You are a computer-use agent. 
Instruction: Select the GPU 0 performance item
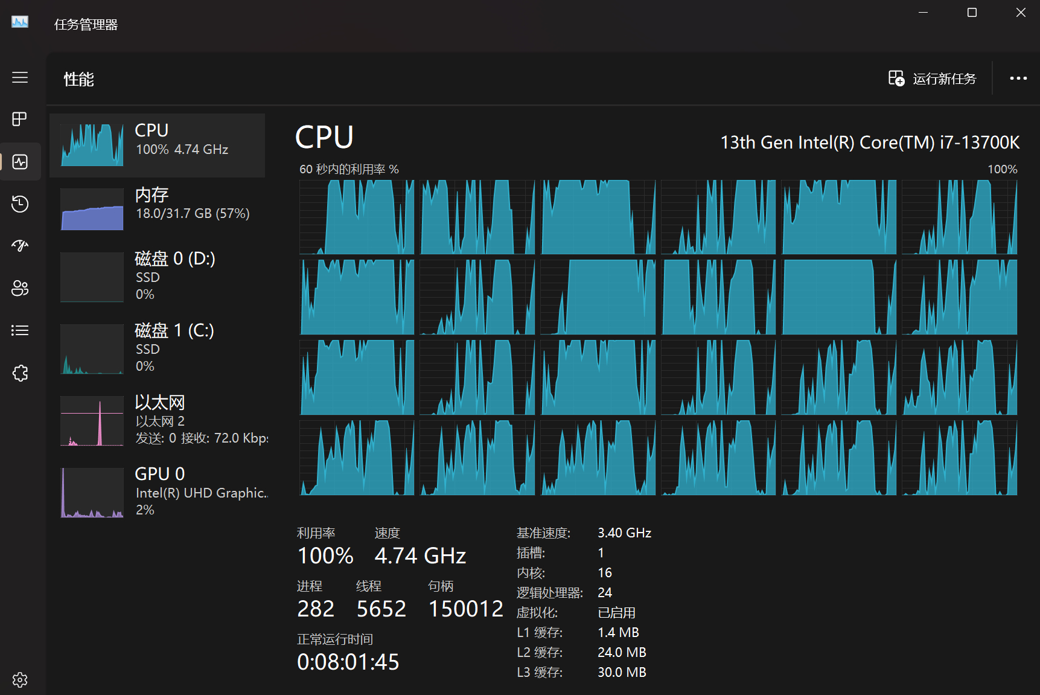tap(157, 492)
